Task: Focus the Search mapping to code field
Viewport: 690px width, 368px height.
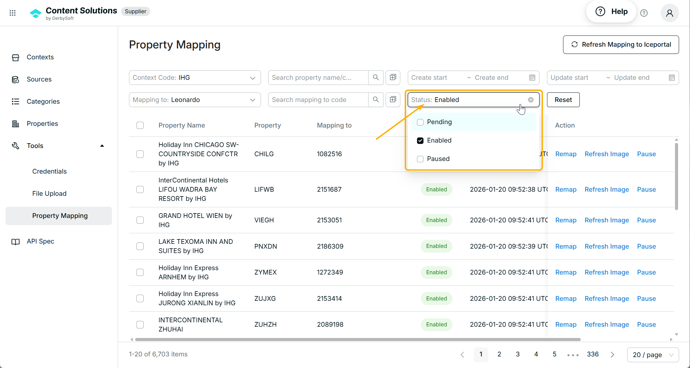Action: [318, 100]
